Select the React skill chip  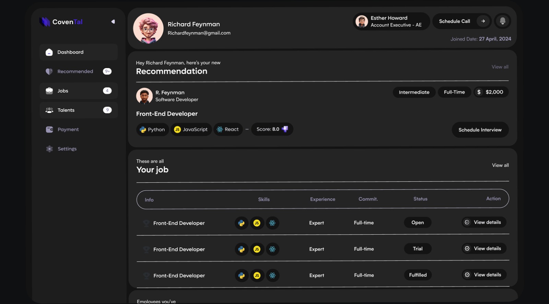228,130
